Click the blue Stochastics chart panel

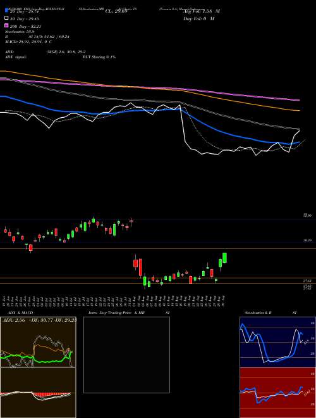click(x=277, y=342)
